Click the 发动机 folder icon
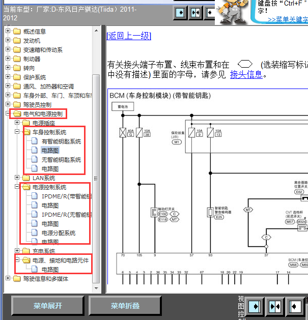This screenshot has width=308, height=320. coord(17,40)
